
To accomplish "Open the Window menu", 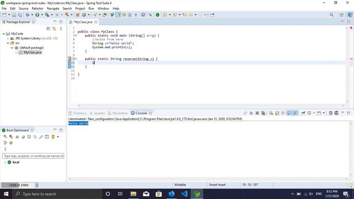I will [103, 8].
